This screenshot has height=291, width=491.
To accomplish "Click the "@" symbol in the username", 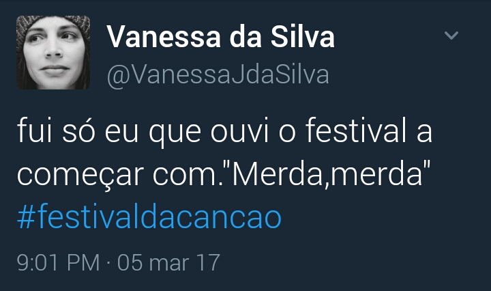I will tap(117, 76).
